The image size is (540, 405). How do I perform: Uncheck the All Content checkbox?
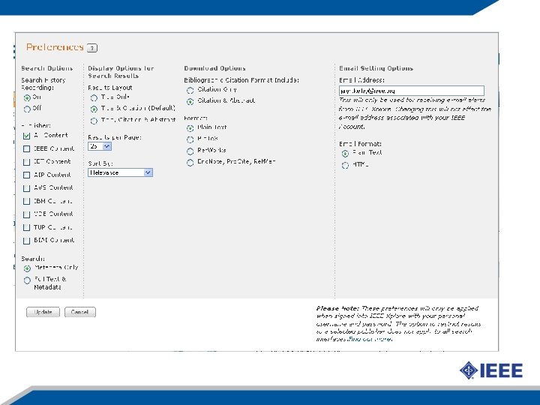pos(26,136)
